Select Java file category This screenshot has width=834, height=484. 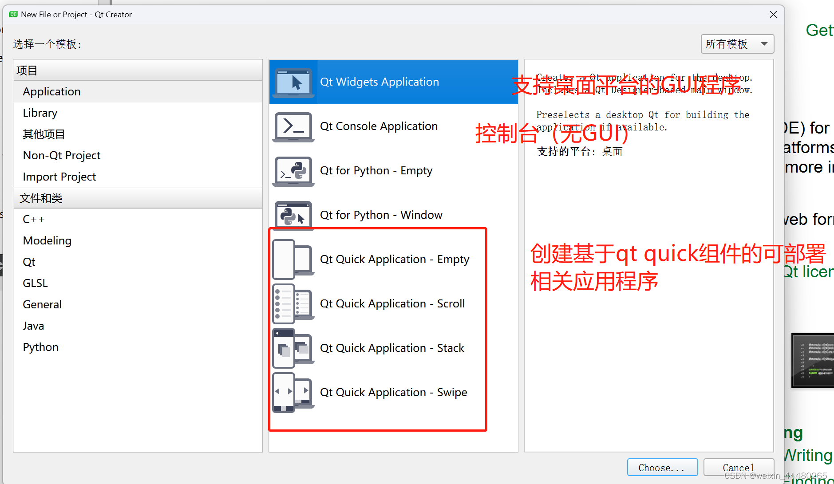point(138,326)
